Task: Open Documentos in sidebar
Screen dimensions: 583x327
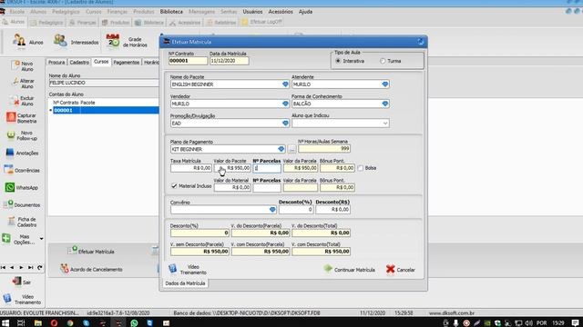Action: [22, 204]
